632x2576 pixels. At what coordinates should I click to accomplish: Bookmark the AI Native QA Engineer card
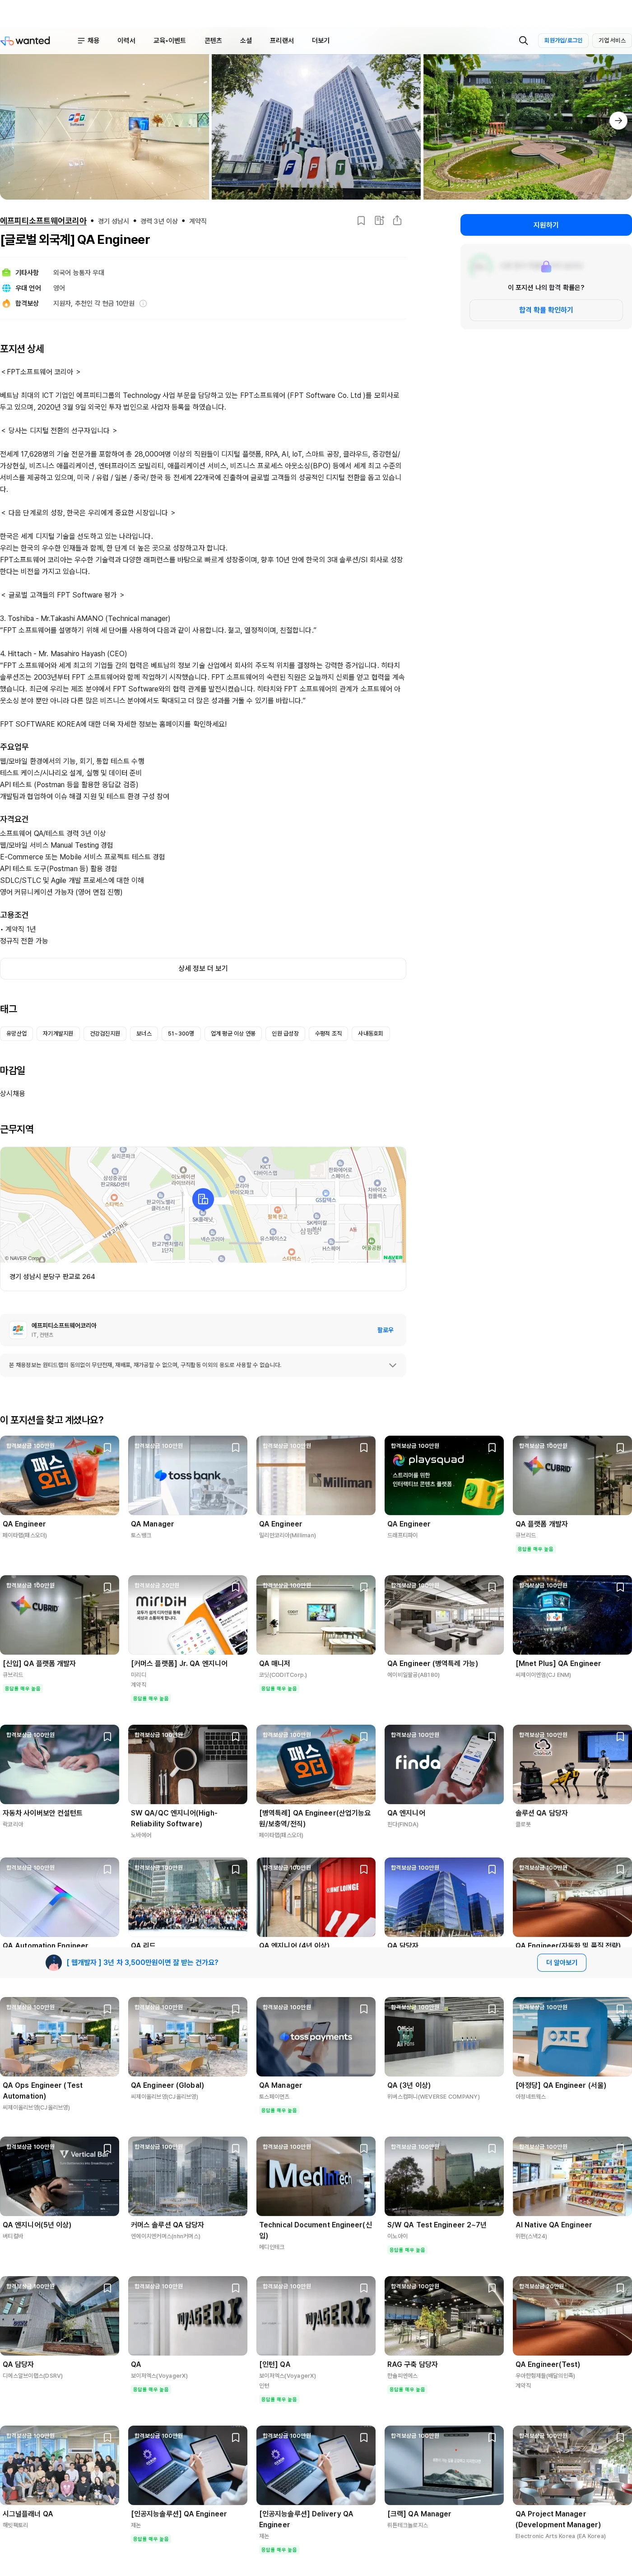click(620, 2148)
